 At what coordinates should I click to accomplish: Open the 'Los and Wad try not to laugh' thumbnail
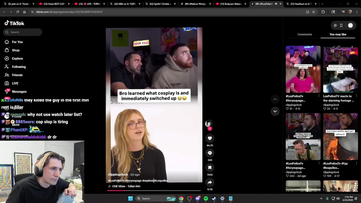coord(303,69)
